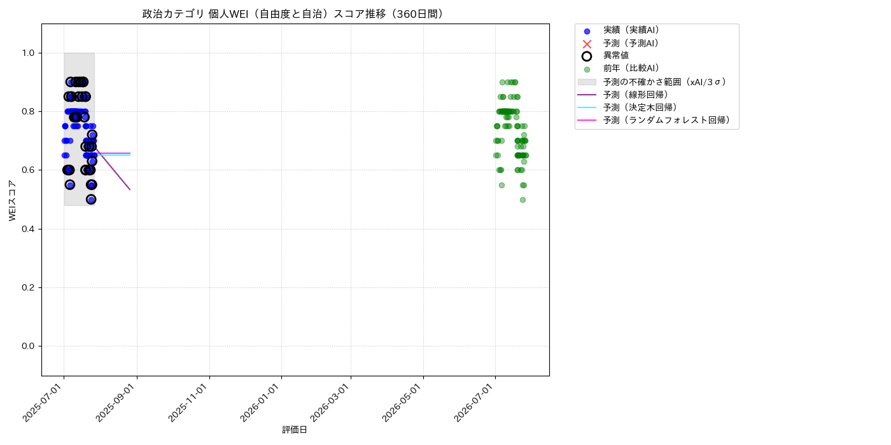
Task: Click y-axis tick value 0.8
Action: point(29,112)
